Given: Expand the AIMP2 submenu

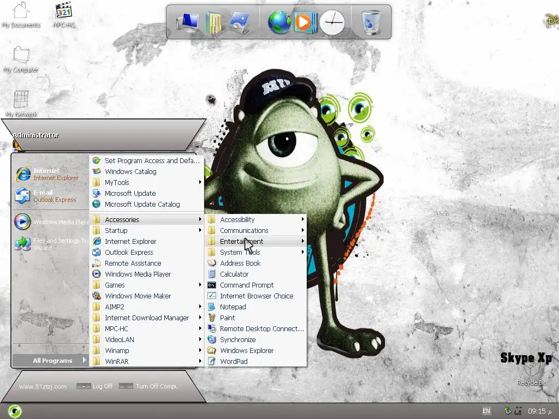Looking at the screenshot, I should 147,307.
